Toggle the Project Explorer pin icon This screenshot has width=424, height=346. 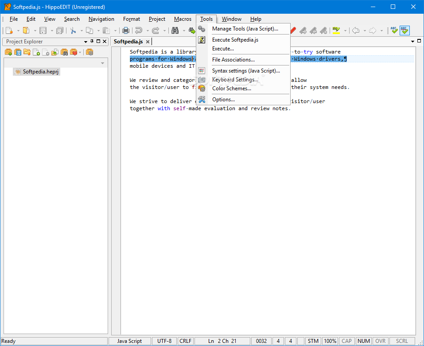pyautogui.click(x=92, y=41)
